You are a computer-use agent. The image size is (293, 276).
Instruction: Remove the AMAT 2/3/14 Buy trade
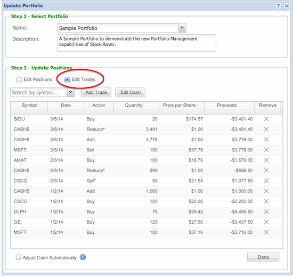tap(266, 160)
